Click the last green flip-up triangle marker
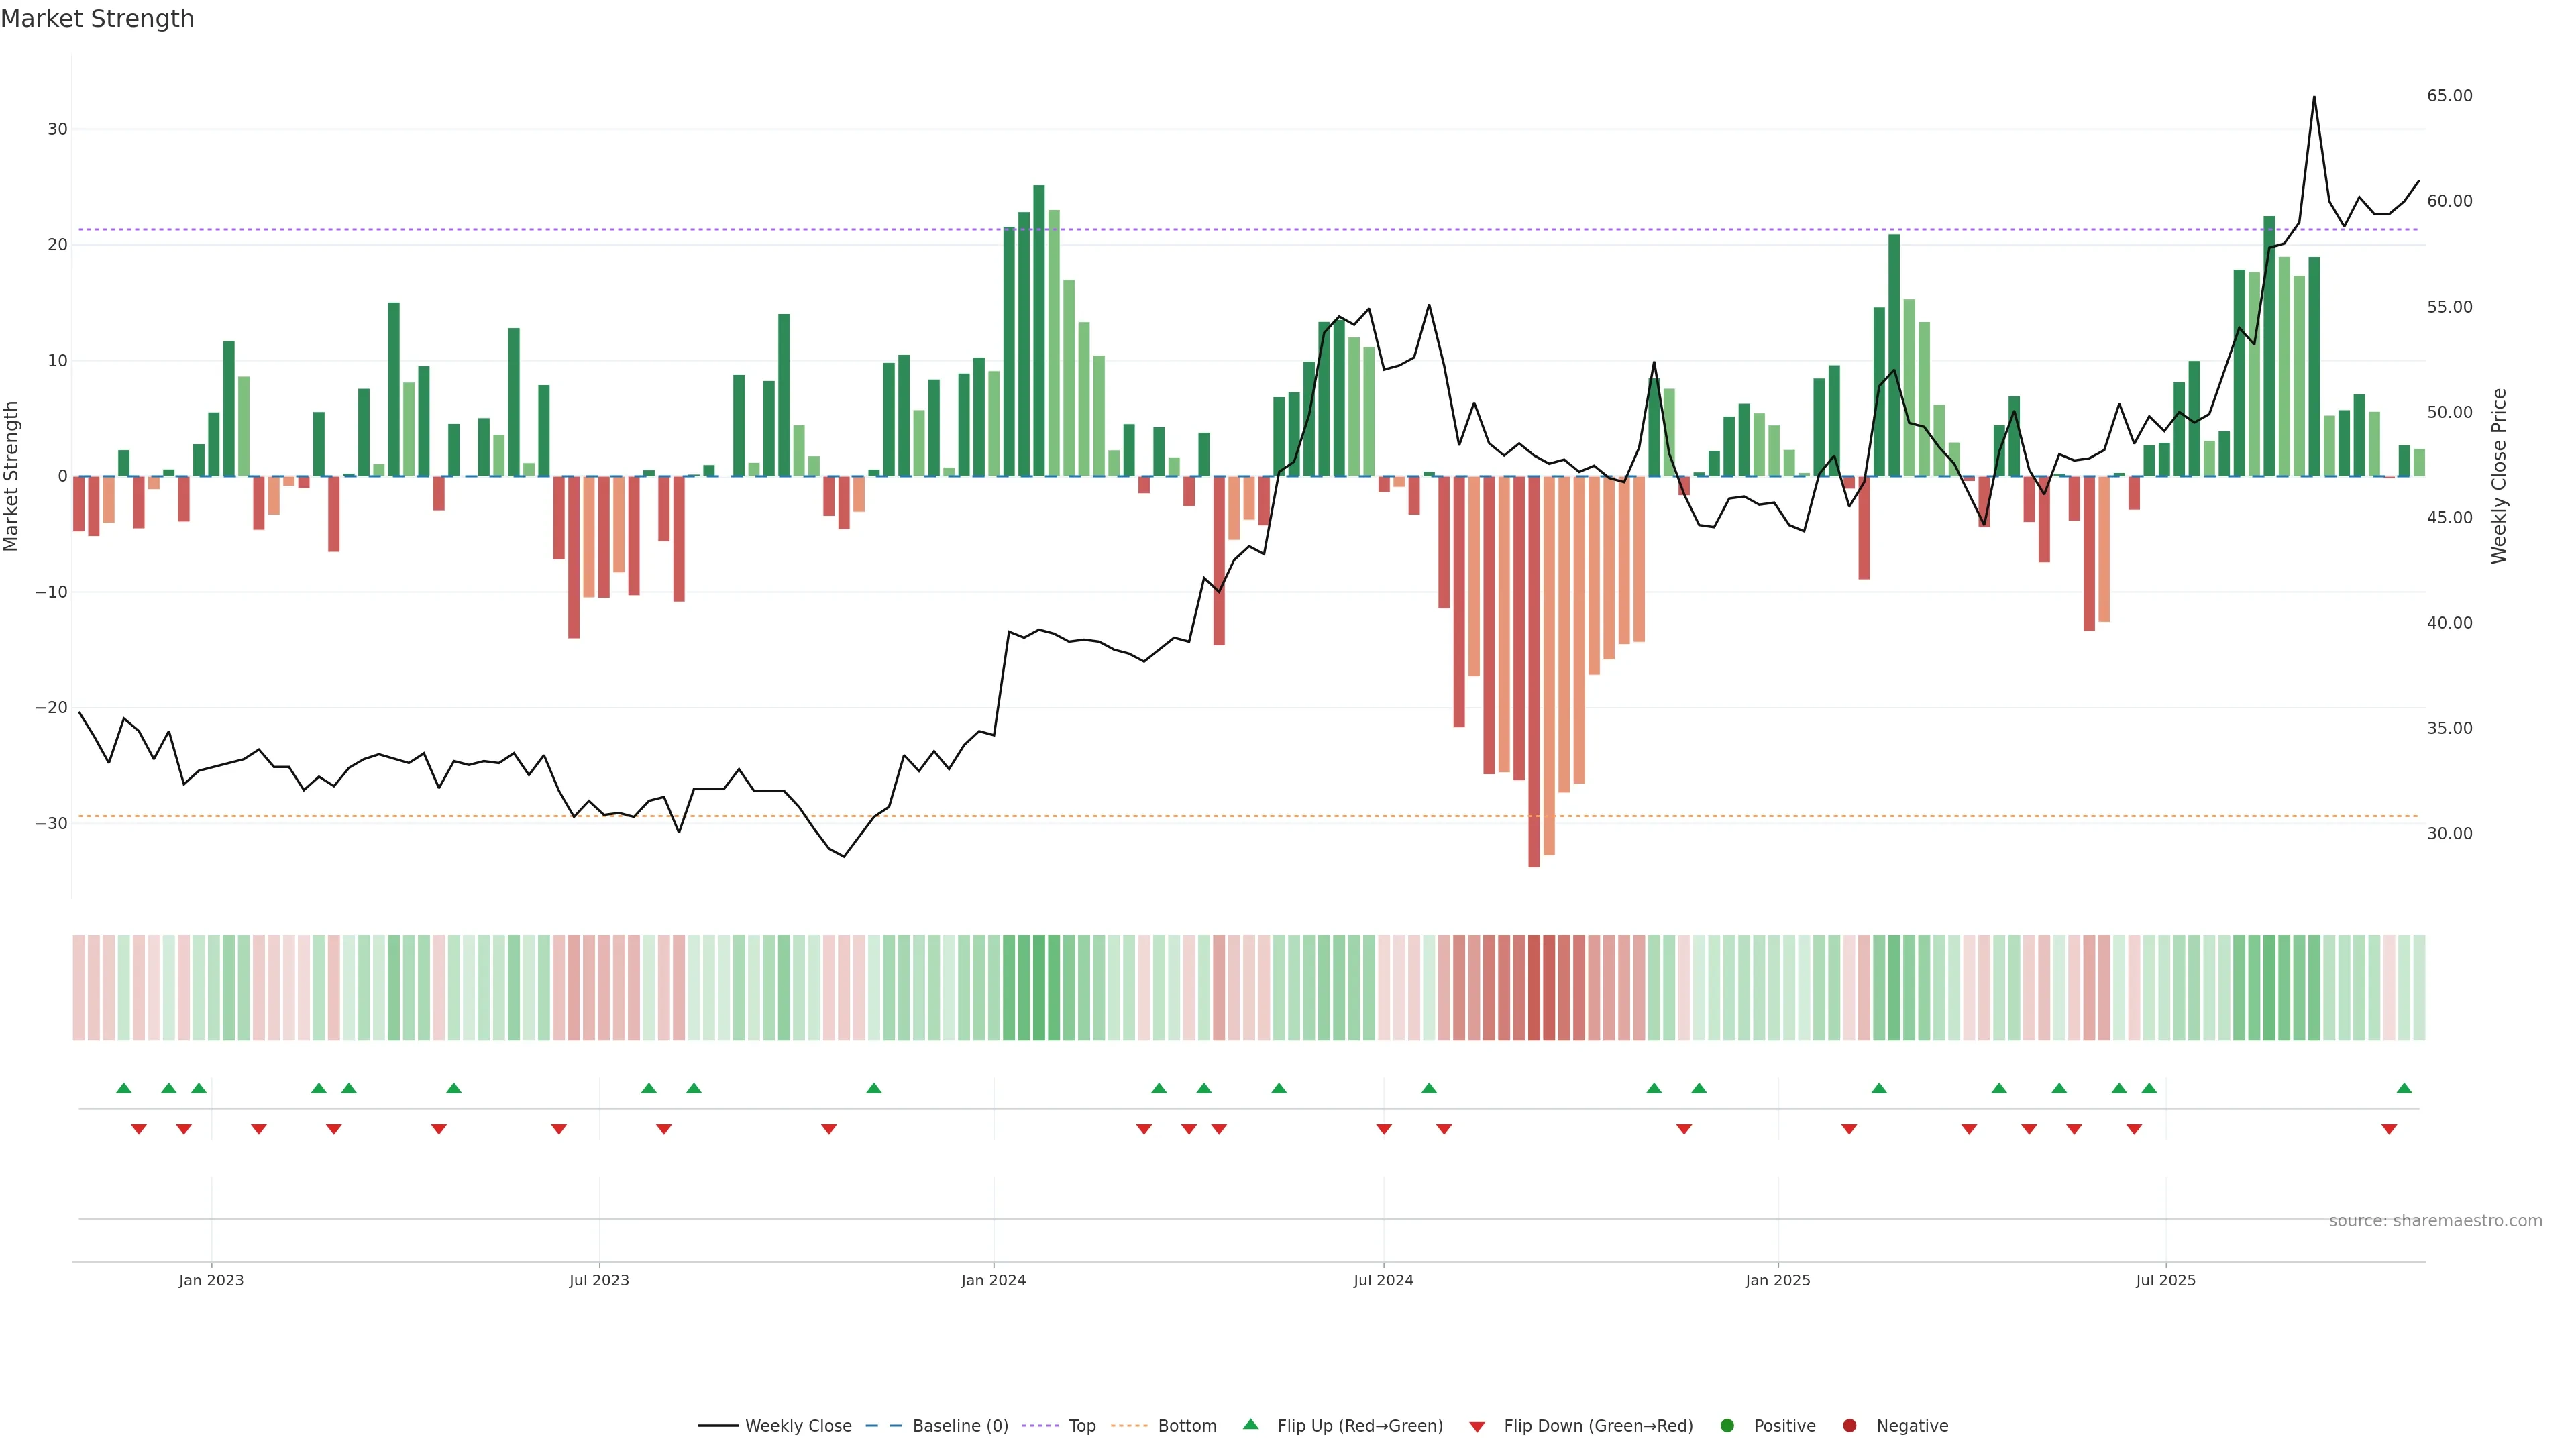 click(x=2404, y=1088)
